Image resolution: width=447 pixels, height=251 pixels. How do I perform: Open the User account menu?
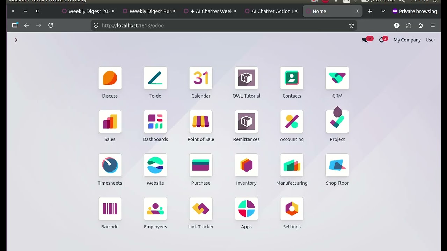click(431, 40)
